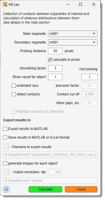The width and height of the screenshot is (105, 200).
Task: Close the MCcalc window with X
Action: pyautogui.click(x=94, y=4)
